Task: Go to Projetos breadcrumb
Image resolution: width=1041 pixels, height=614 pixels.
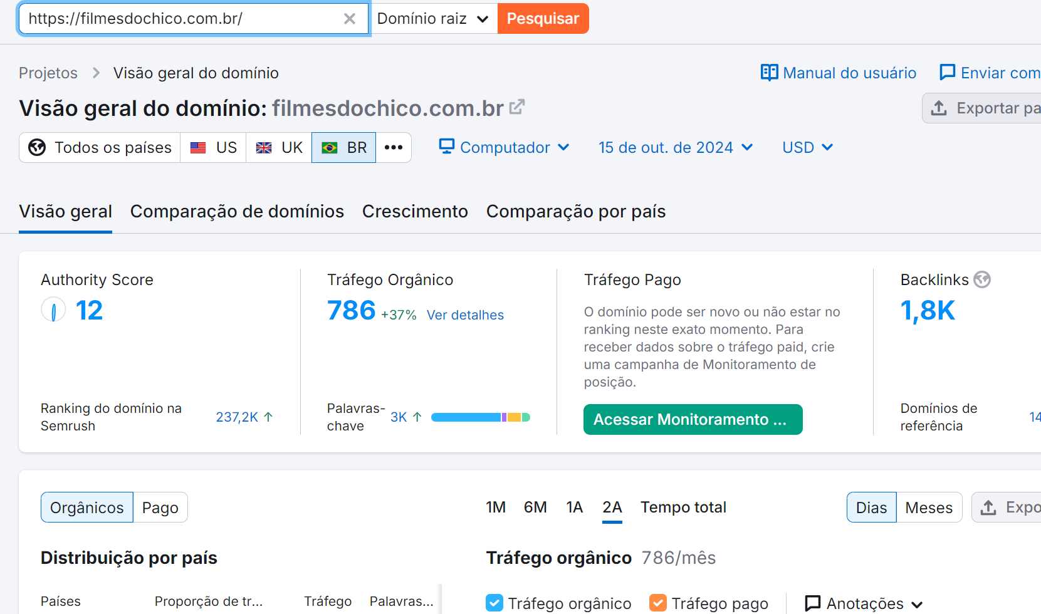Action: coord(48,73)
